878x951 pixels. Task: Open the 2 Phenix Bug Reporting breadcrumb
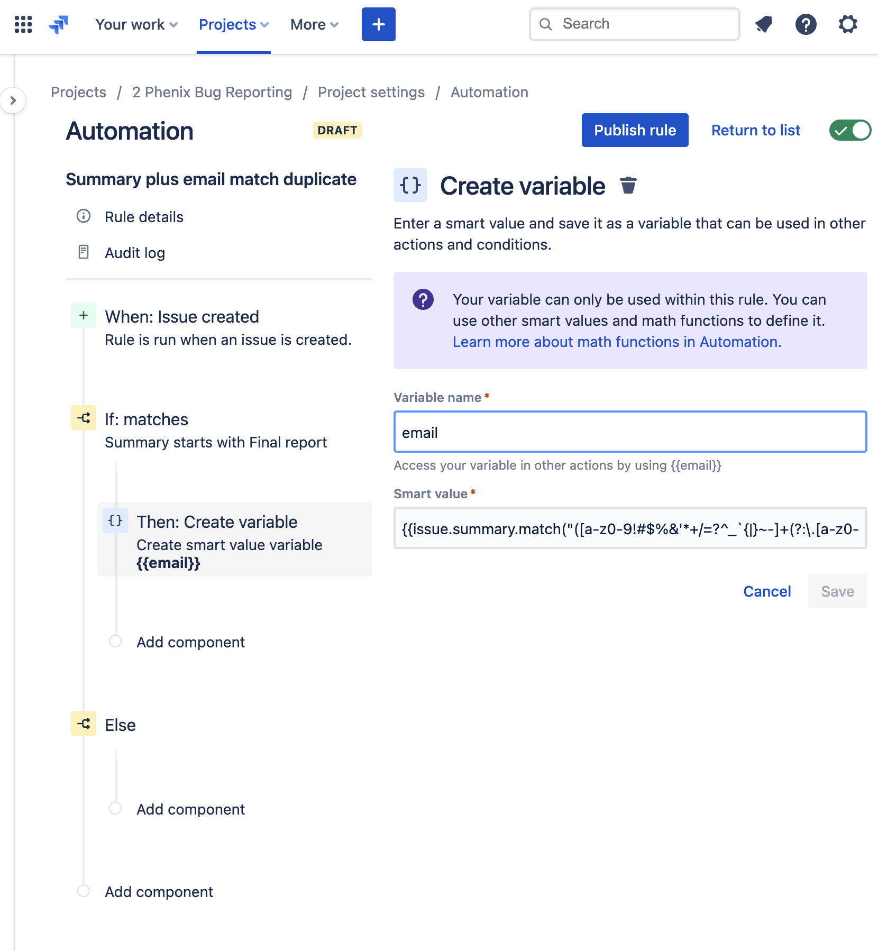point(212,92)
